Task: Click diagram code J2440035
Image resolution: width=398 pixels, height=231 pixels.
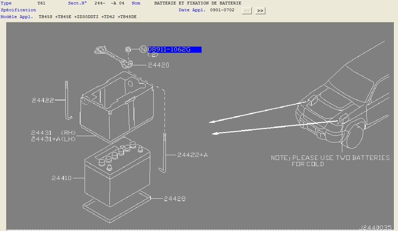Action: [375, 228]
